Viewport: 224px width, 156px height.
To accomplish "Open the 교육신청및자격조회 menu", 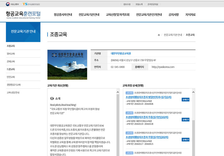I will pyautogui.click(x=118, y=15).
